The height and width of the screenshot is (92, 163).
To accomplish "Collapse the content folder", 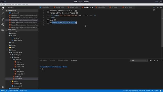I will [8, 33].
